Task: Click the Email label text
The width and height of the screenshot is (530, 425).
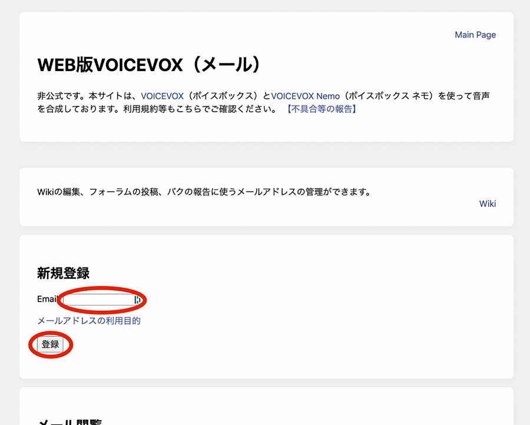Action: [x=47, y=299]
